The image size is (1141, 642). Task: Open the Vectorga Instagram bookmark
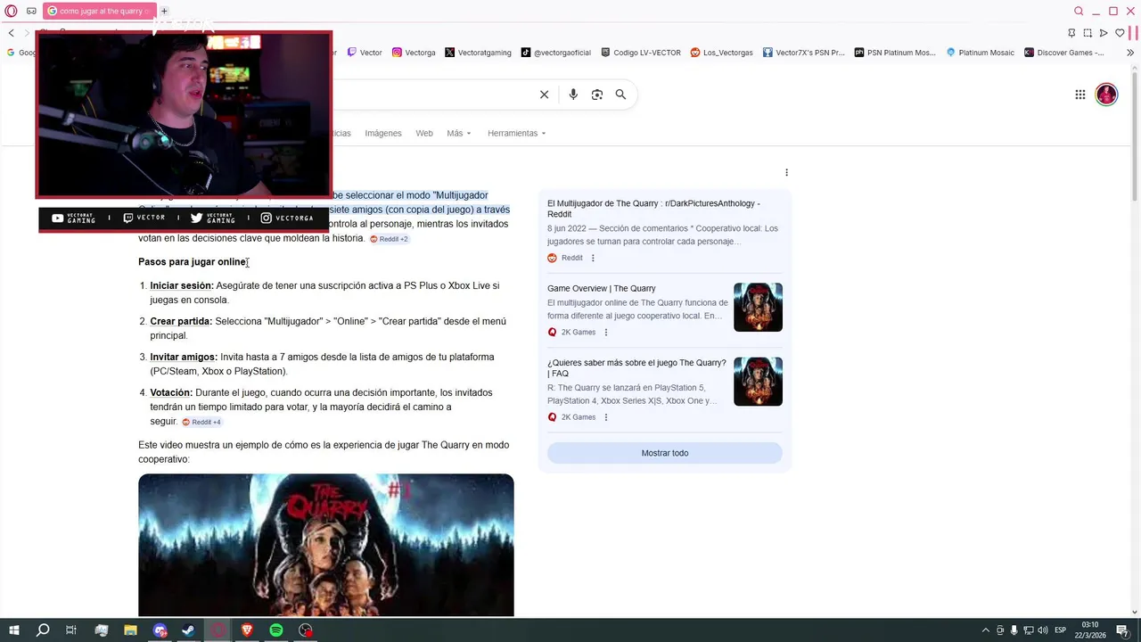[414, 53]
